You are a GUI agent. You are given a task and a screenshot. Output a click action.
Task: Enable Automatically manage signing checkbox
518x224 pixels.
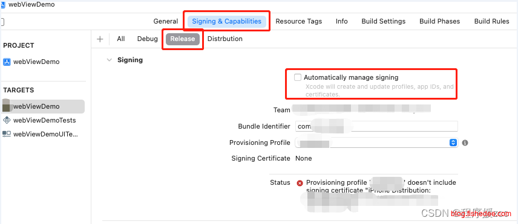(x=298, y=77)
